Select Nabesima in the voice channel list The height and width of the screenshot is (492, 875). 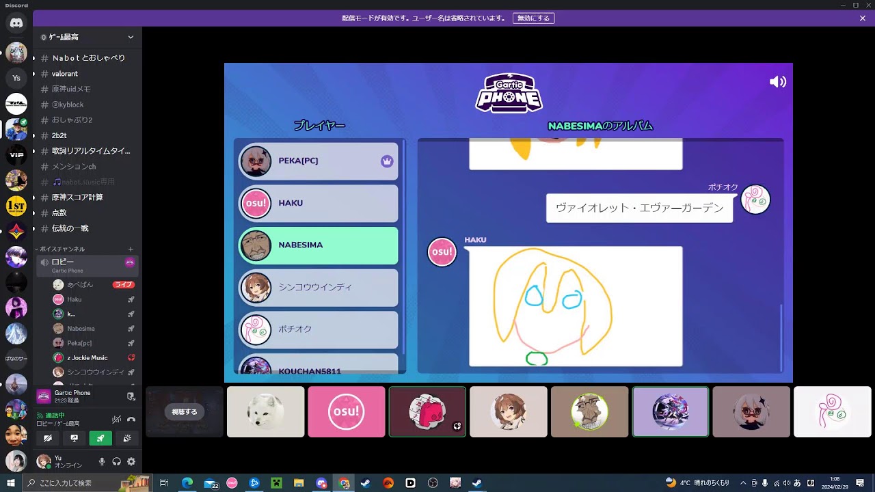pos(94,329)
